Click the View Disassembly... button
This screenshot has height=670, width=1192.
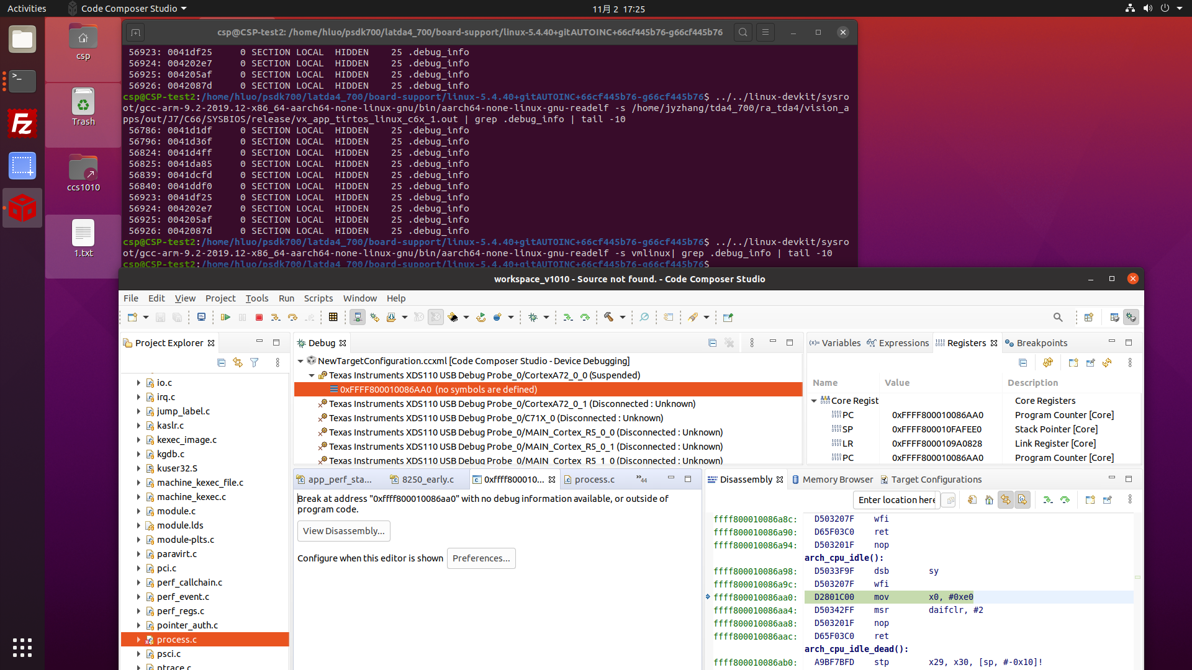[344, 531]
